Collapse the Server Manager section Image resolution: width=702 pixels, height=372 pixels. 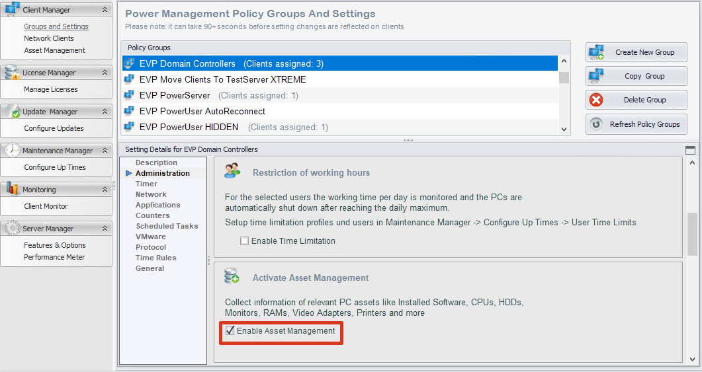tap(104, 229)
